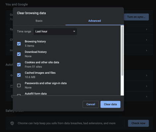
Task: Select the Advanced tab
Action: click(x=95, y=21)
